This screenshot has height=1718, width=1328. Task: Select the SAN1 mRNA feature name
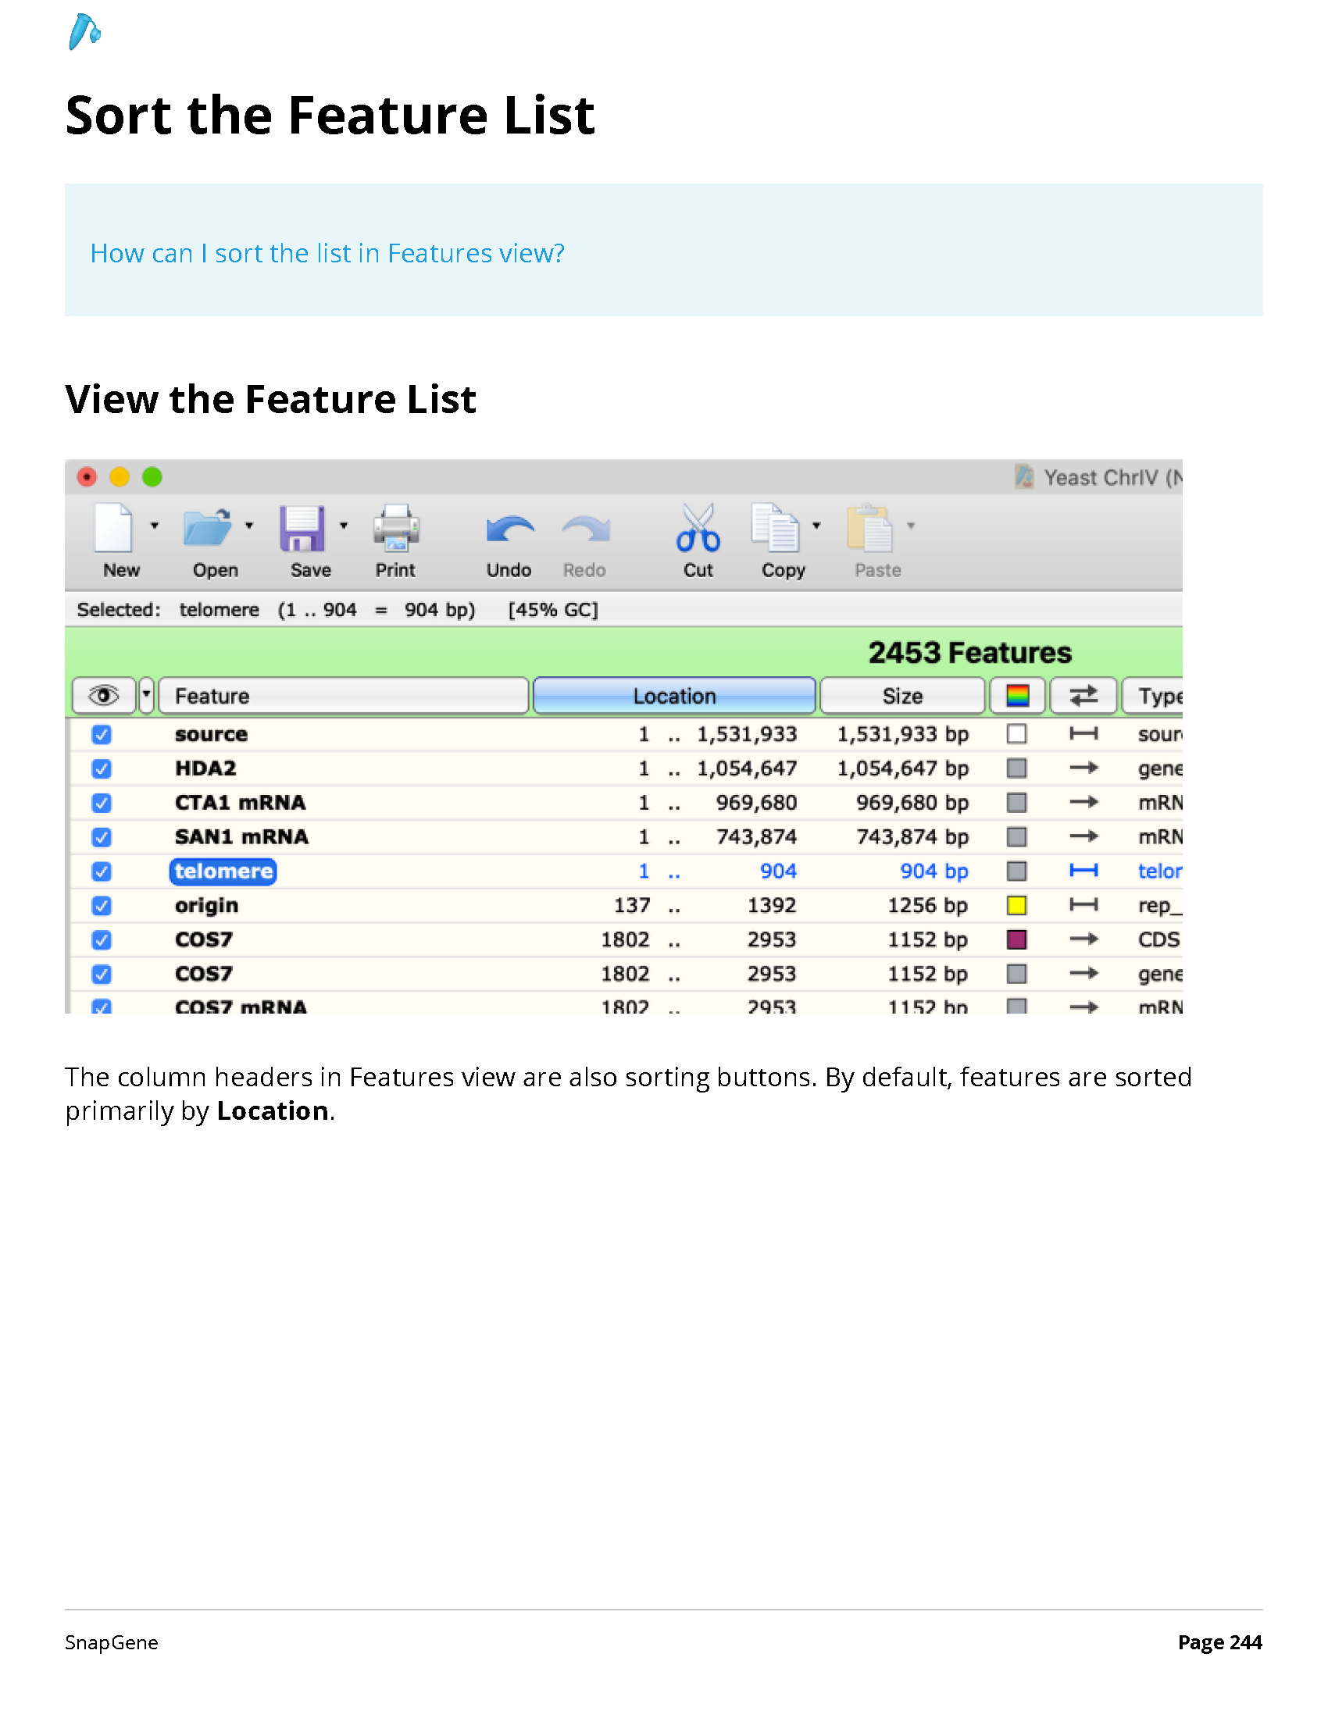(241, 836)
